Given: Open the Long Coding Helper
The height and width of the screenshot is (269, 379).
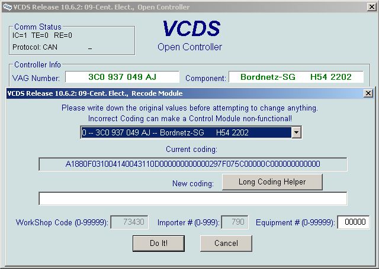Looking at the screenshot, I should tap(272, 182).
